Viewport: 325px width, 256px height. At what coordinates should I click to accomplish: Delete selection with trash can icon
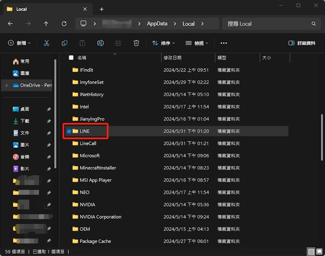pos(136,43)
